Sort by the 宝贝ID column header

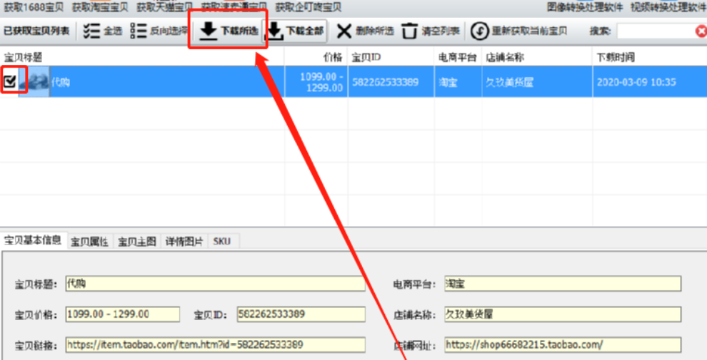391,57
